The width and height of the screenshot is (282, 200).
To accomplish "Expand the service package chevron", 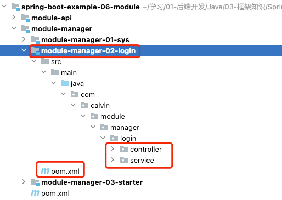I will click(x=112, y=160).
